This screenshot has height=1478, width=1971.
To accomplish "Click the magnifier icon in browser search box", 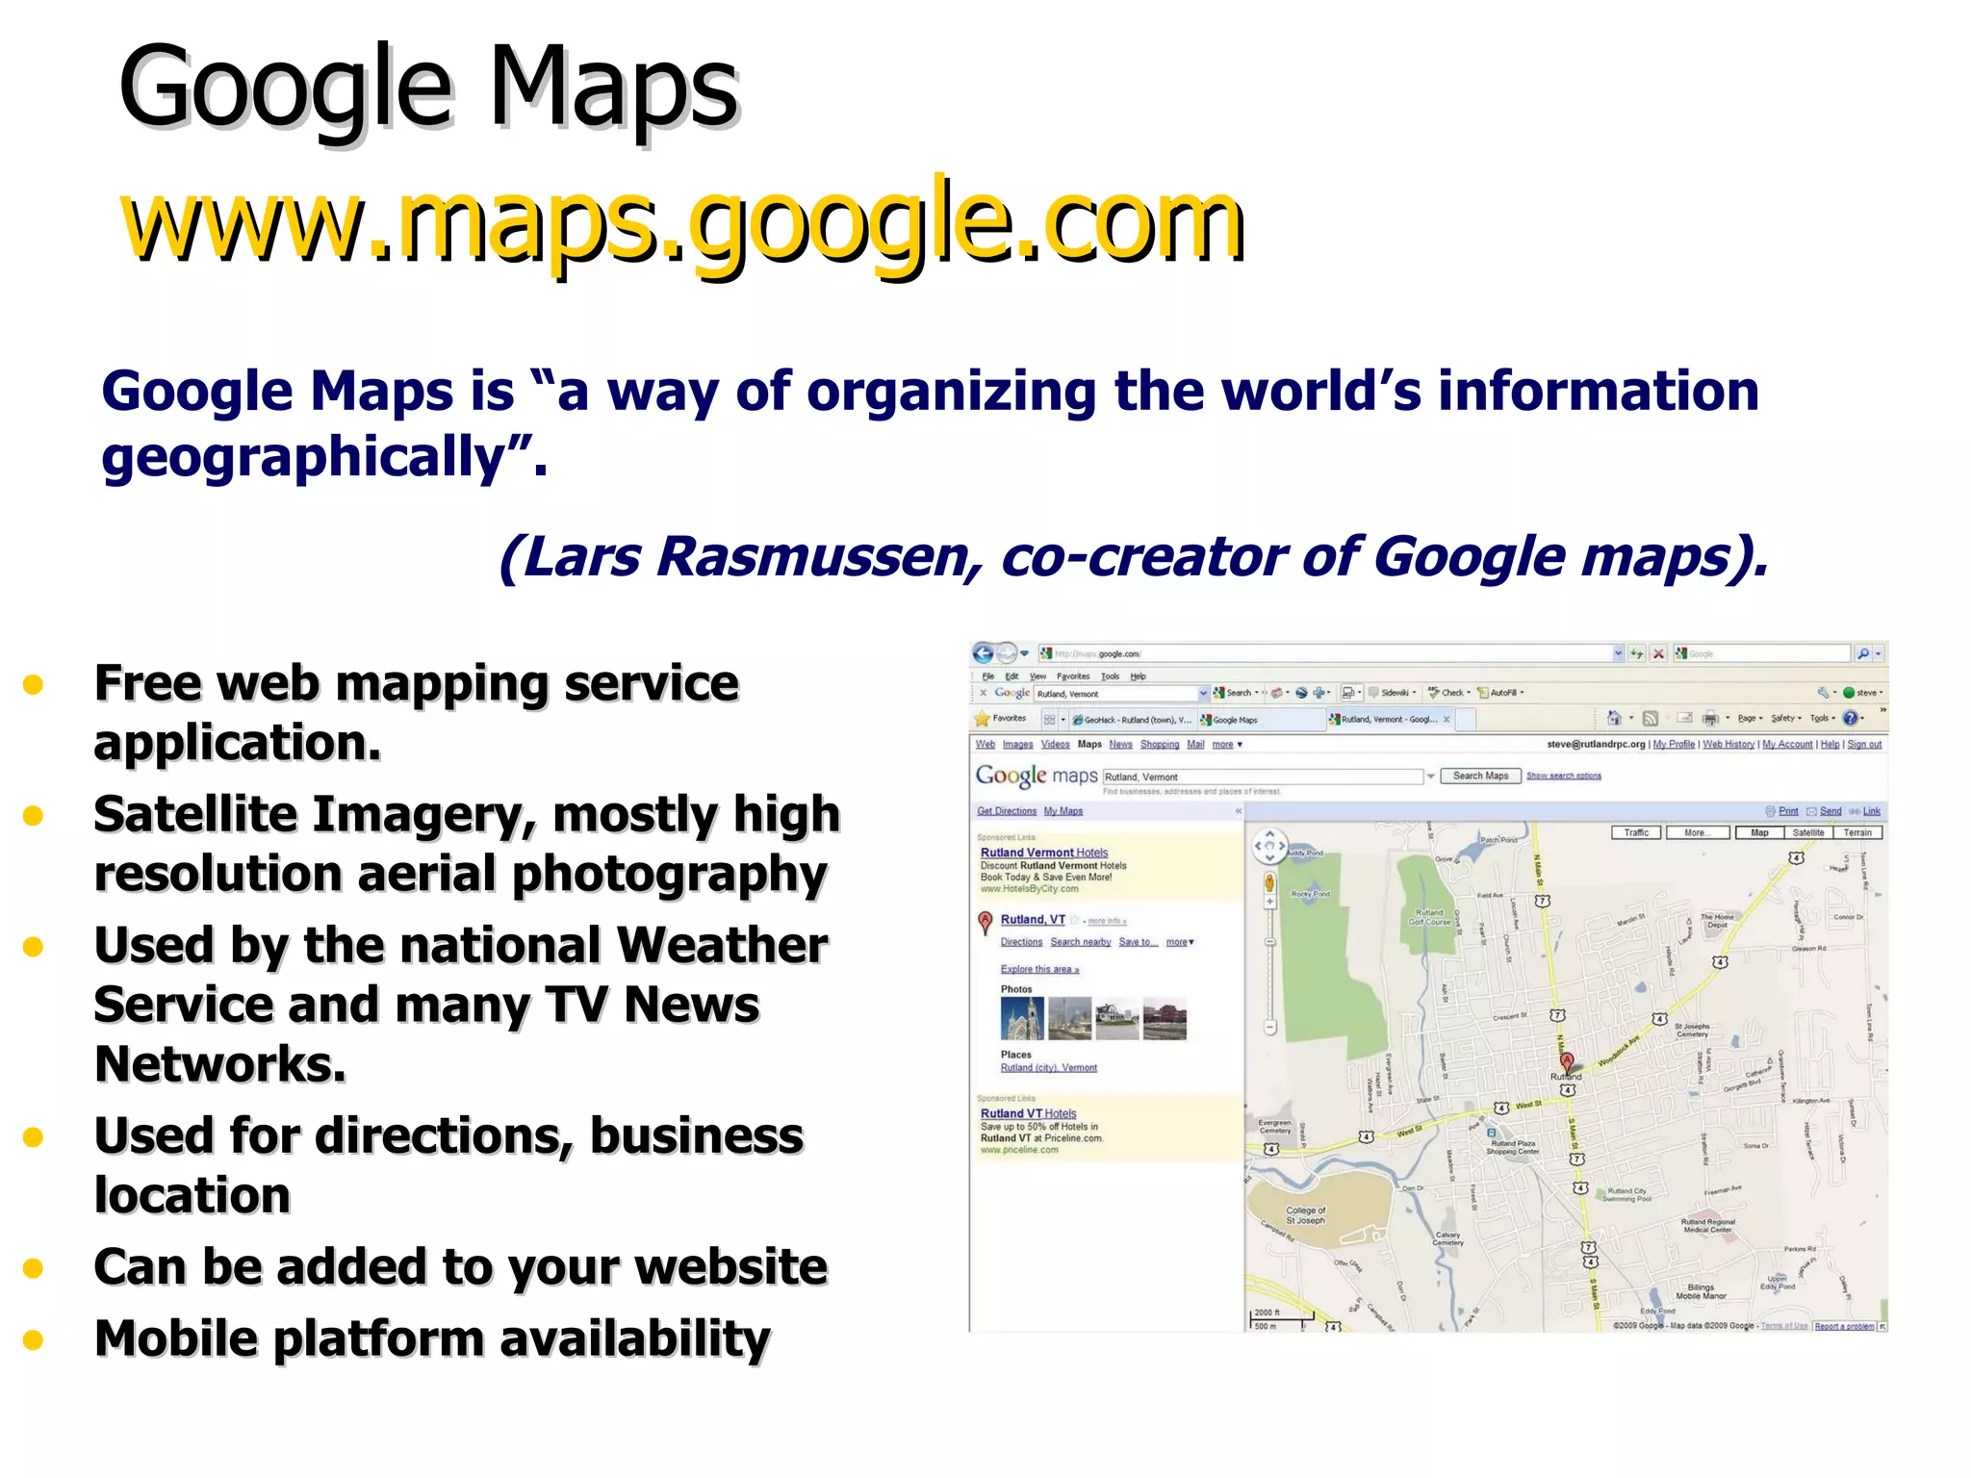I will pos(1863,653).
